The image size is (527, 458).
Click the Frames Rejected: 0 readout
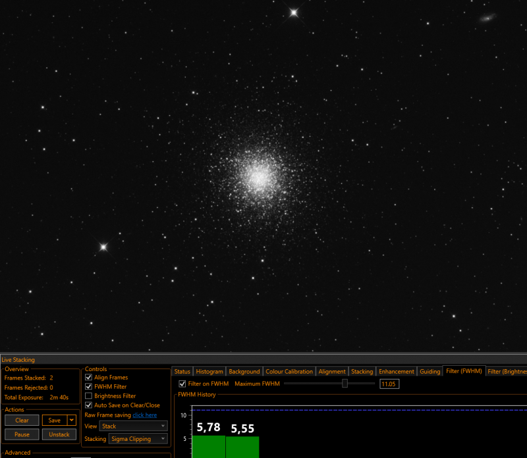(28, 387)
